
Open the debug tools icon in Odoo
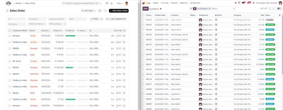[253, 3]
